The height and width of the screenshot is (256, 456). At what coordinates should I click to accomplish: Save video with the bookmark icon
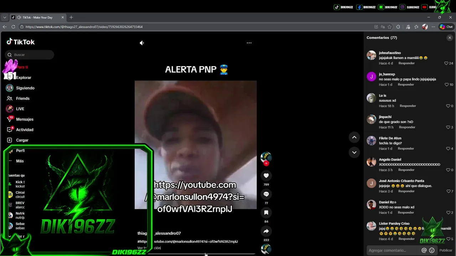266,213
